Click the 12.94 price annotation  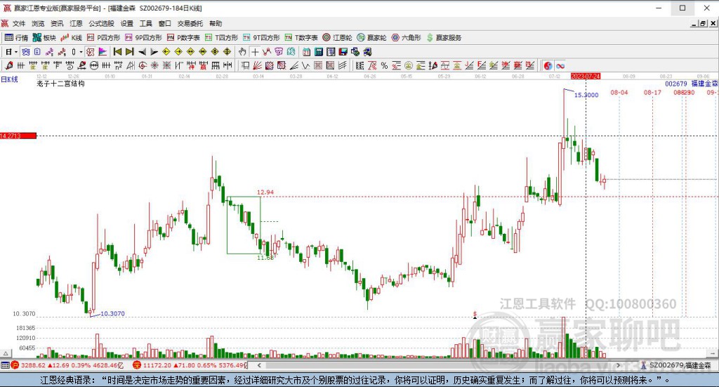265,192
